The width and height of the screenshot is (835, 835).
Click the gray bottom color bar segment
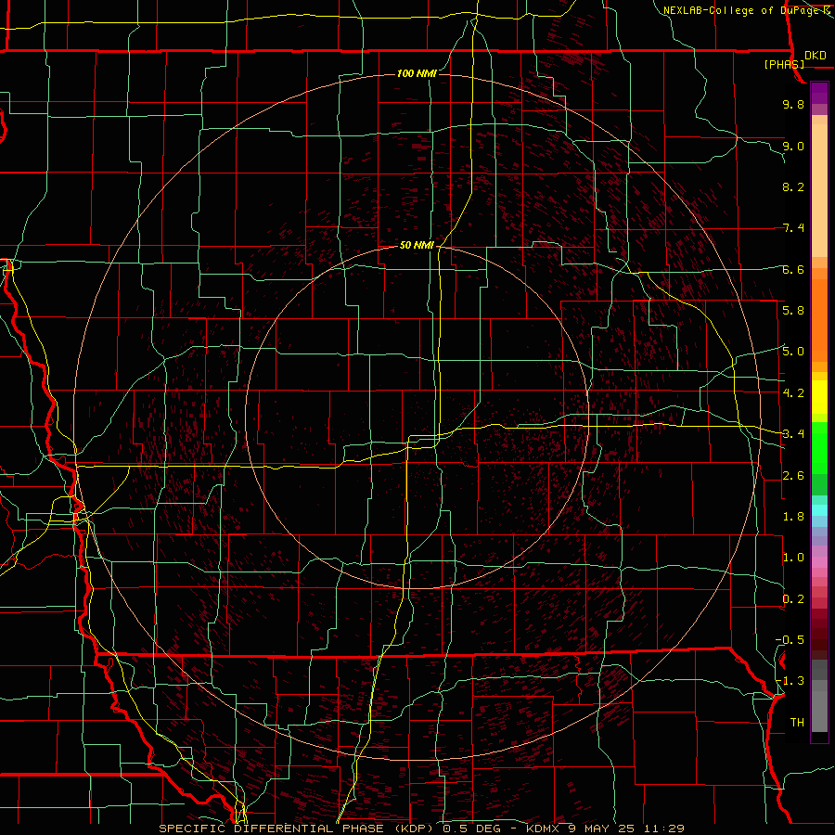coord(819,712)
